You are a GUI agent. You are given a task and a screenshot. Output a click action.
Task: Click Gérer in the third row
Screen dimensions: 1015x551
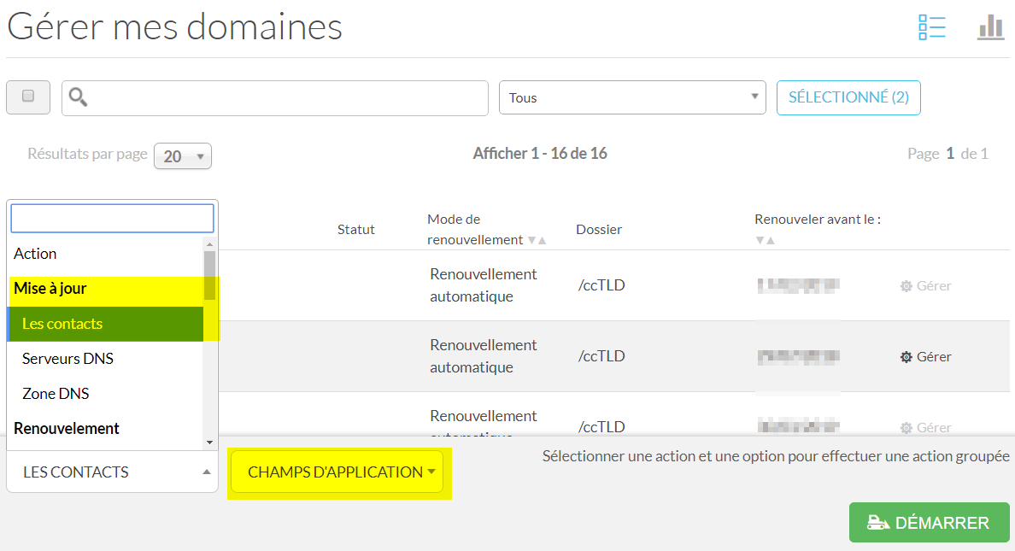point(925,427)
